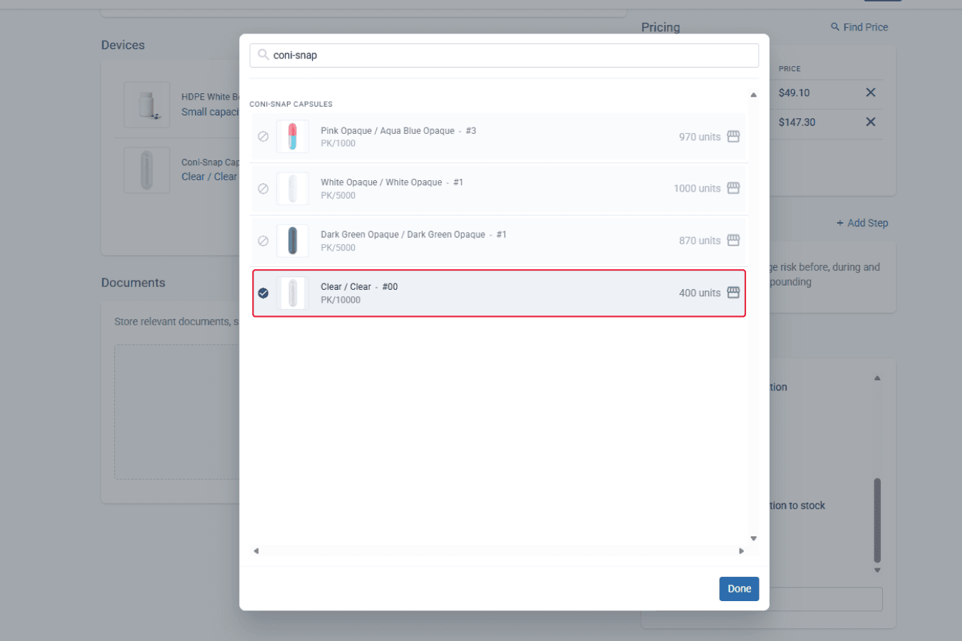This screenshot has width=962, height=641.
Task: Click the 1000 units stock text
Action: point(697,188)
